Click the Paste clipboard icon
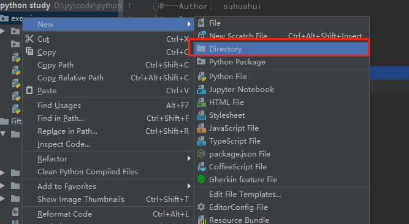This screenshot has width=409, height=224. coord(29,90)
